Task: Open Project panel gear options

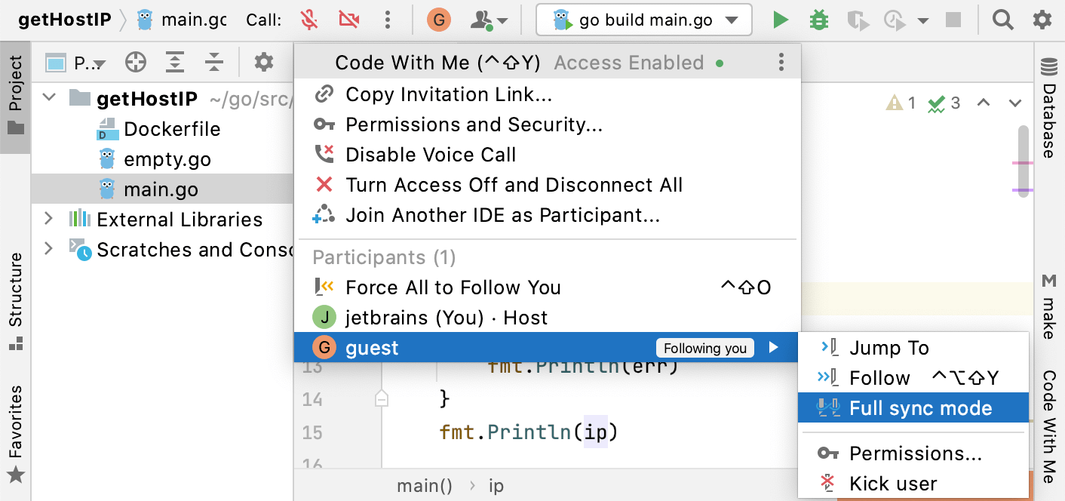Action: coord(263,63)
